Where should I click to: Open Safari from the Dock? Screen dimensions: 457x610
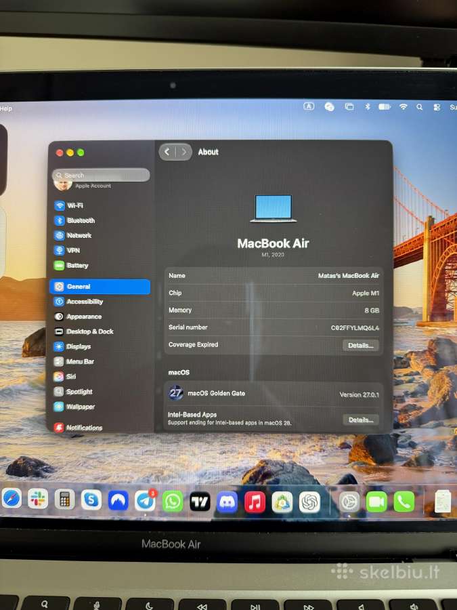click(x=12, y=499)
